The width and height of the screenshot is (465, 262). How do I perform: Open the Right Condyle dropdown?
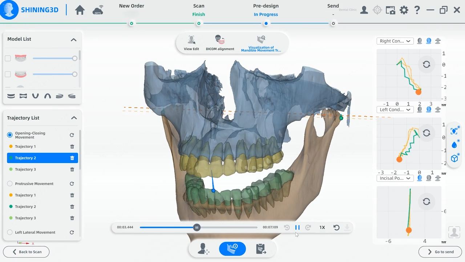395,41
